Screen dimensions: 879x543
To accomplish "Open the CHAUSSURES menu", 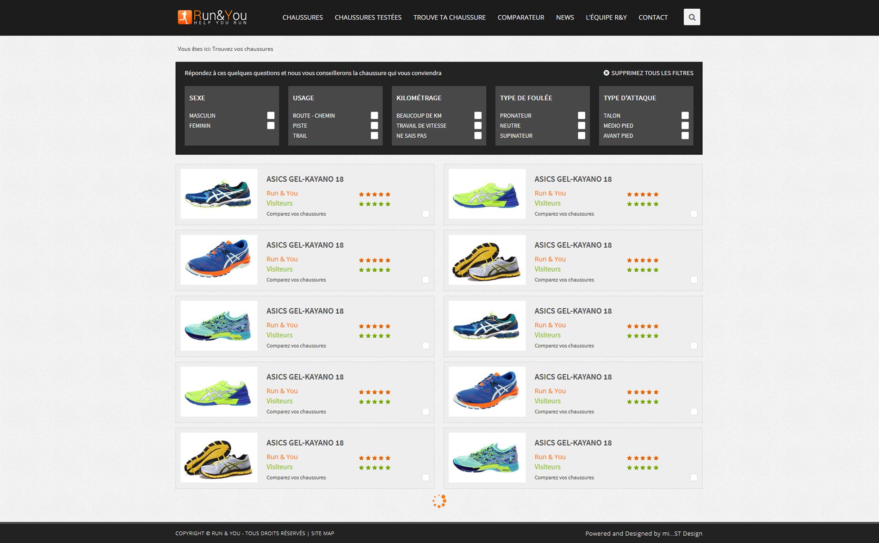I will coord(303,18).
